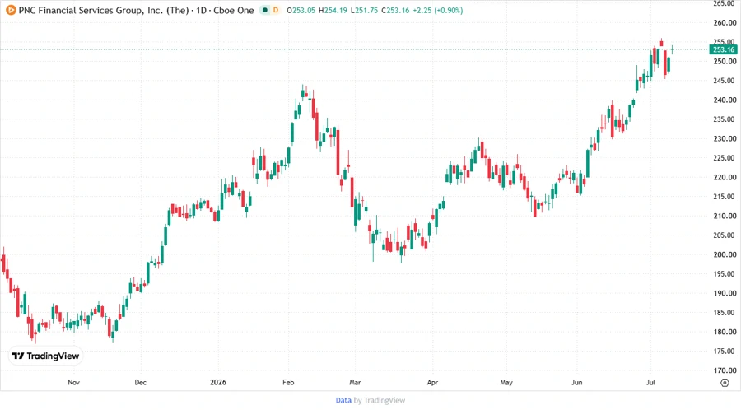741x410 pixels.
Task: Click the 220.00 price axis label
Action: (725, 177)
